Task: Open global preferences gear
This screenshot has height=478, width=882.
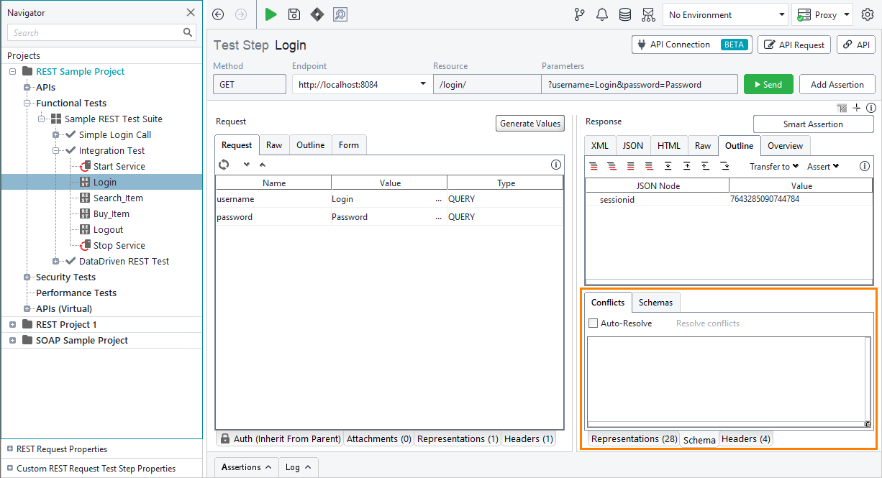Action: click(868, 14)
